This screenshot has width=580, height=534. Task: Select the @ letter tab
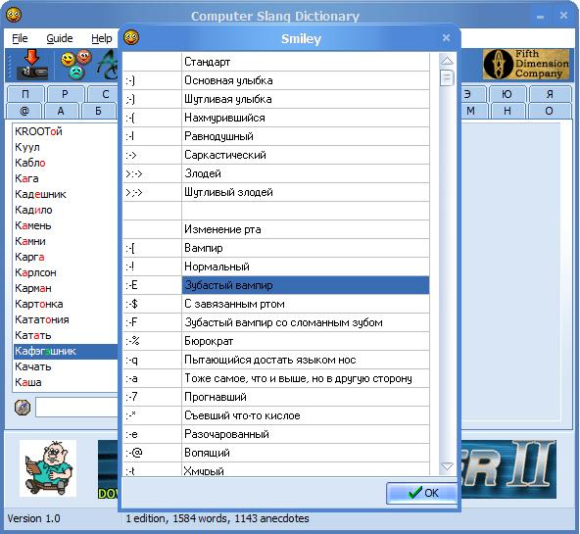point(24,111)
